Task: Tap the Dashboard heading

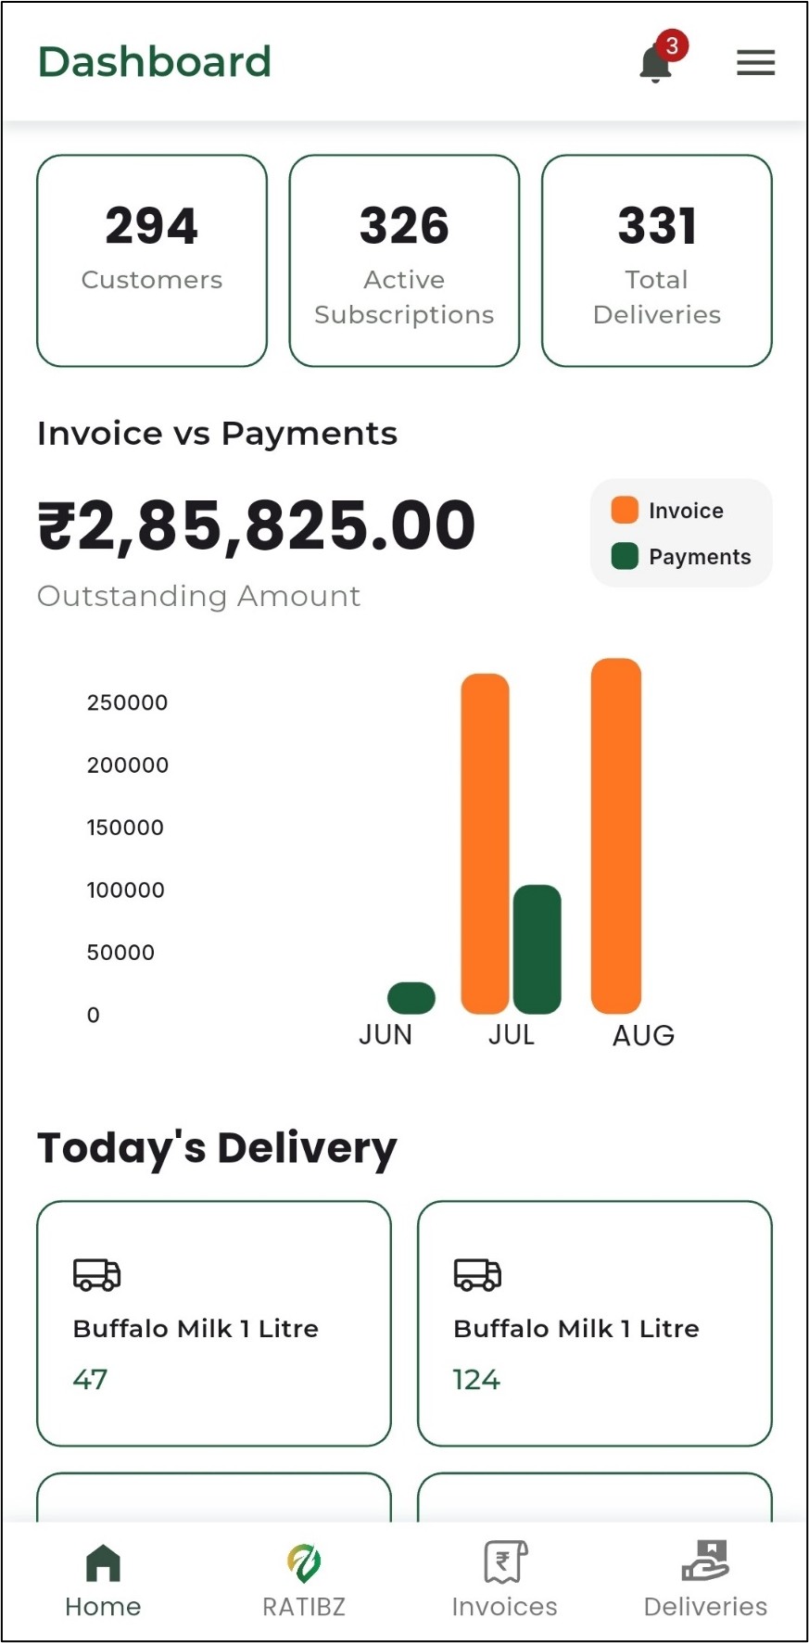Action: [x=154, y=62]
